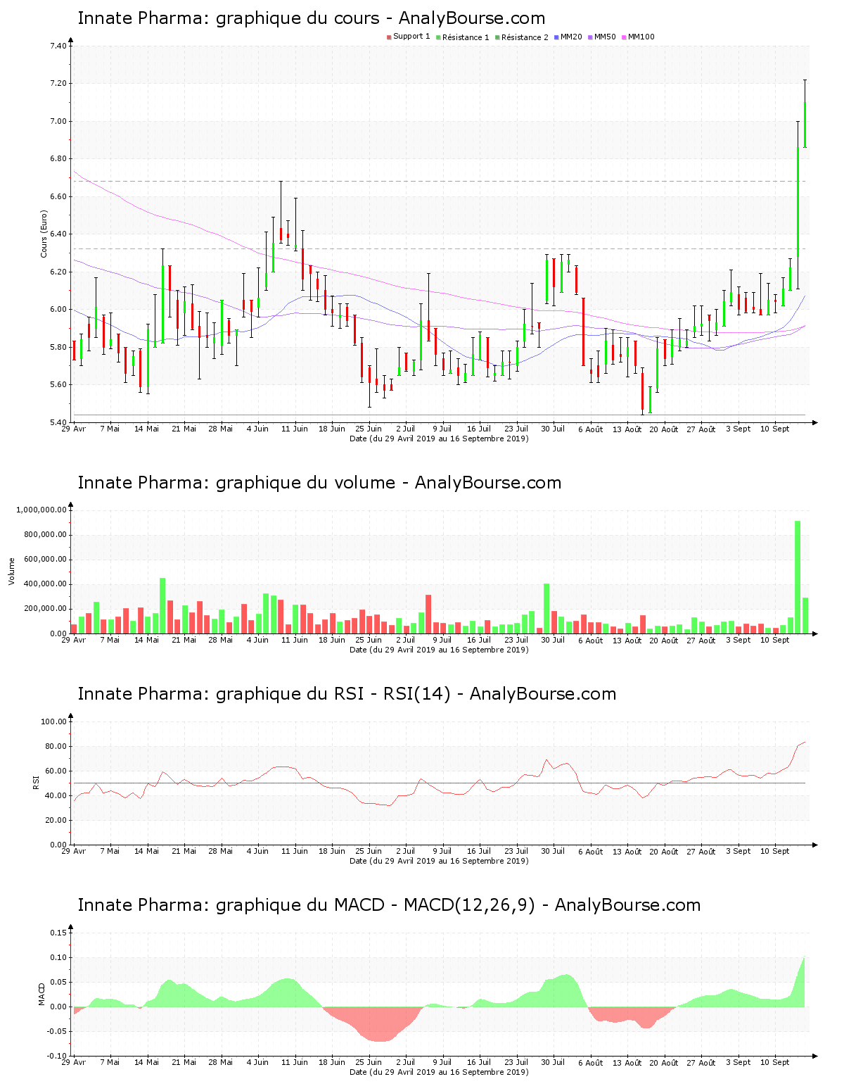Viewport: 844px width, 1091px height.
Task: Click the -0.10 MACD axis label
Action: pyautogui.click(x=57, y=1056)
